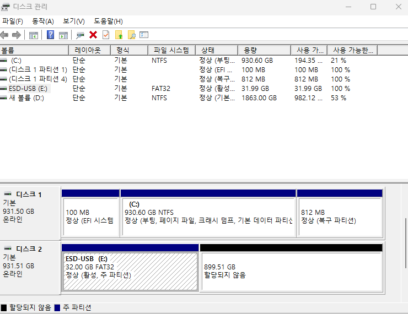
Task: Click the drive icon beside (C:) volume row
Action: click(4, 61)
